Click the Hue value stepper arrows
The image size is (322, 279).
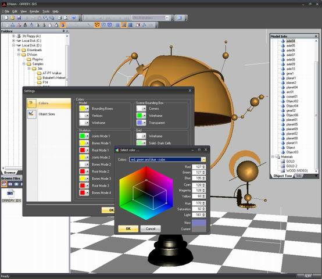point(203,203)
